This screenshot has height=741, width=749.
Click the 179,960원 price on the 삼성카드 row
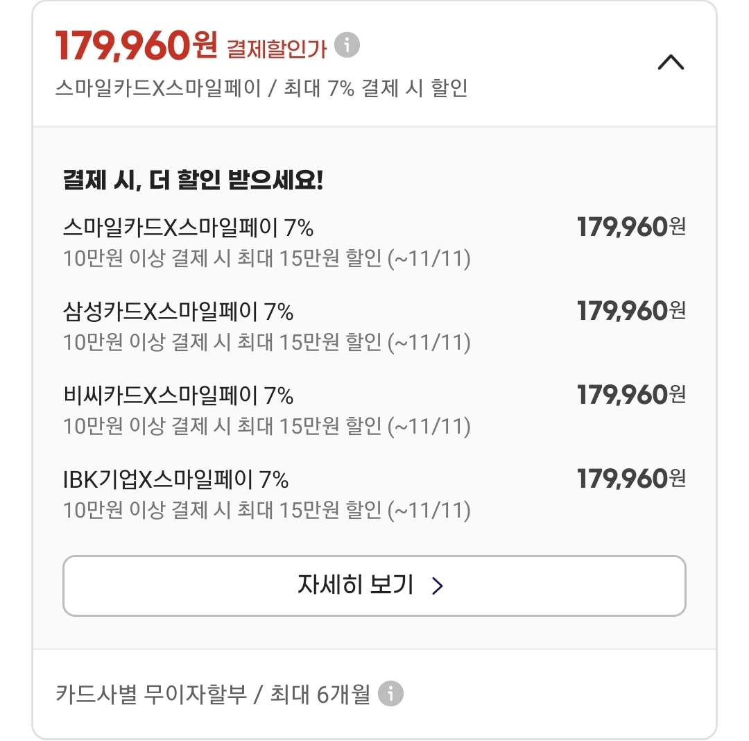630,311
